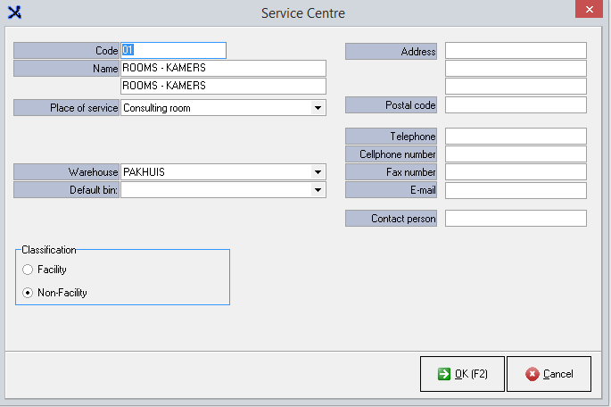Focus the Cellphone number field
The width and height of the screenshot is (611, 407).
click(516, 154)
